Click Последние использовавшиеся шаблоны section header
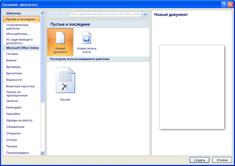 98,59
